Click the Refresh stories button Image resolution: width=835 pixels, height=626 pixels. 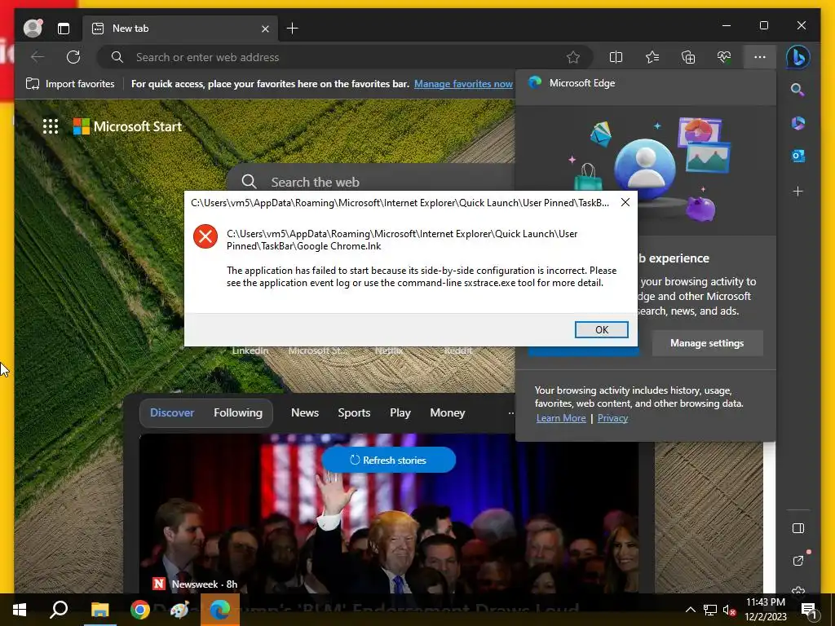click(388, 460)
